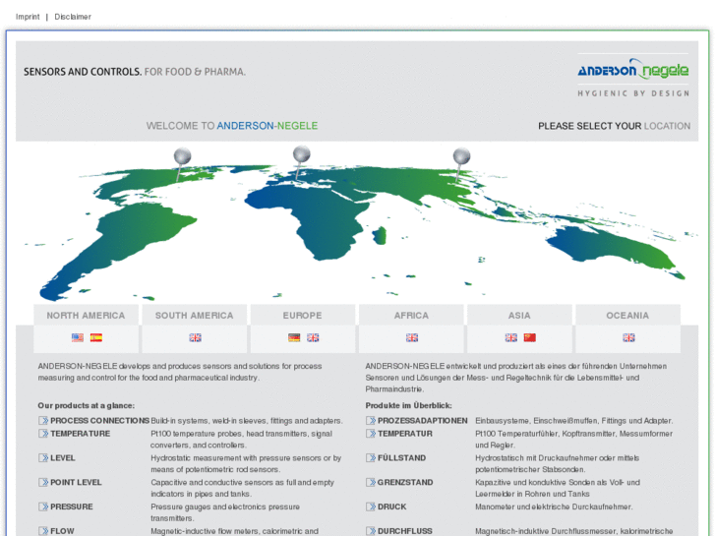Click Africa on the world map
This screenshot has width=715, height=536.
point(320,219)
